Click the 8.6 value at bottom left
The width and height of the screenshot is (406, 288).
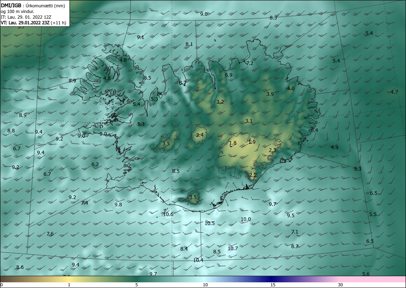20,267
